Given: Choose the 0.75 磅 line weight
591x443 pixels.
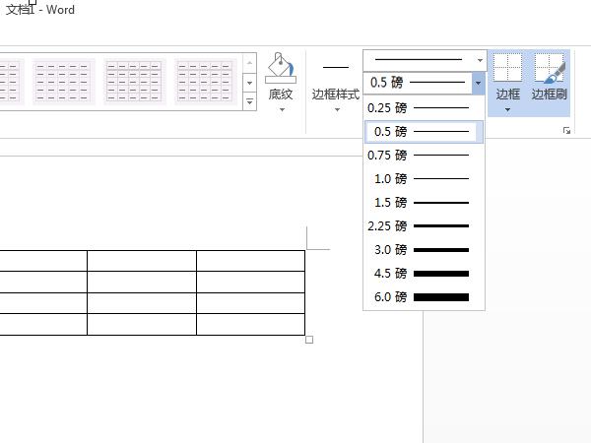Looking at the screenshot, I should 424,156.
